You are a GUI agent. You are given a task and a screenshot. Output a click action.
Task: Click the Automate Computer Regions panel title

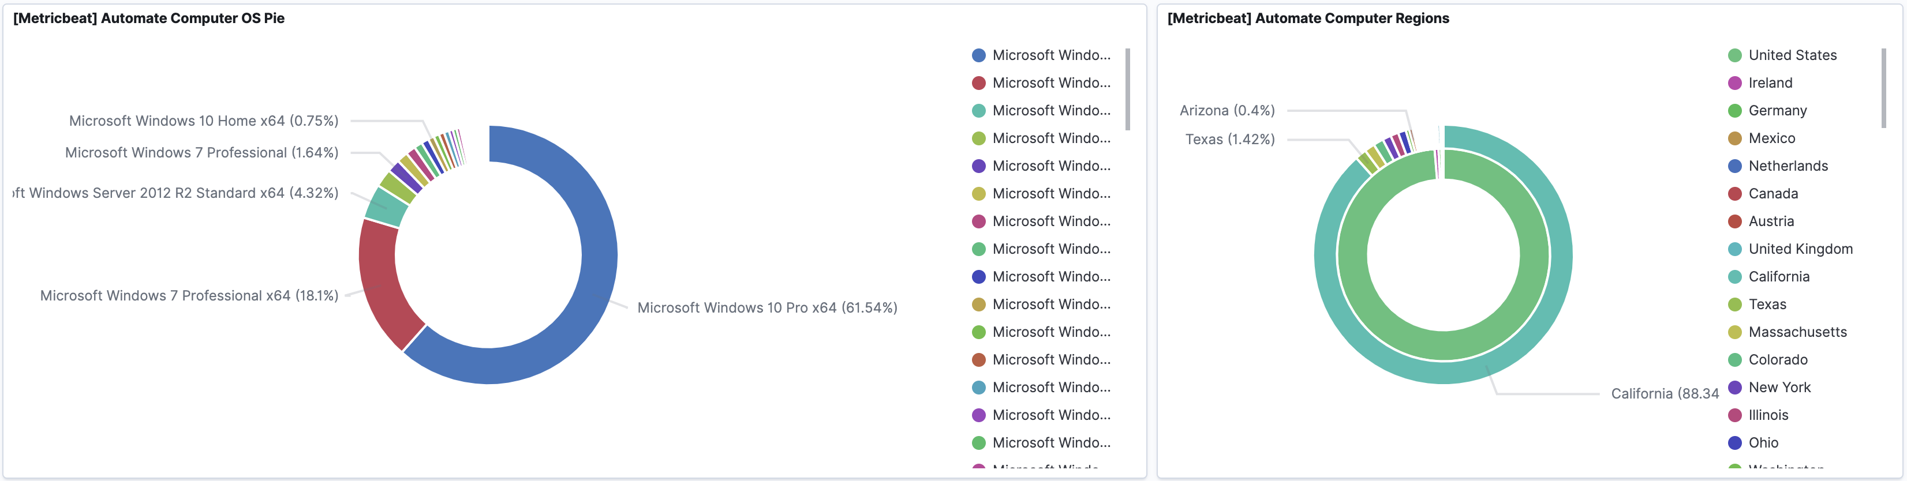1307,18
